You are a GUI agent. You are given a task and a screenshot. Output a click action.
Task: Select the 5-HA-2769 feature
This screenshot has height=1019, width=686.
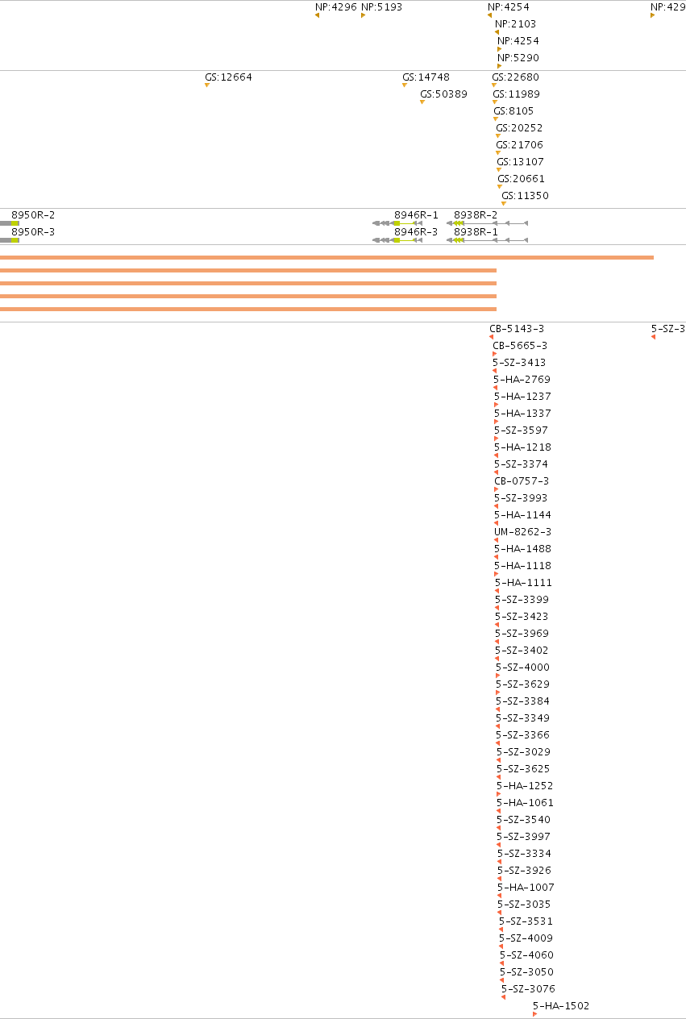click(522, 380)
